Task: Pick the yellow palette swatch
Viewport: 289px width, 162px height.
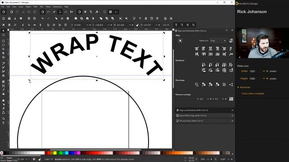Action: [55, 153]
